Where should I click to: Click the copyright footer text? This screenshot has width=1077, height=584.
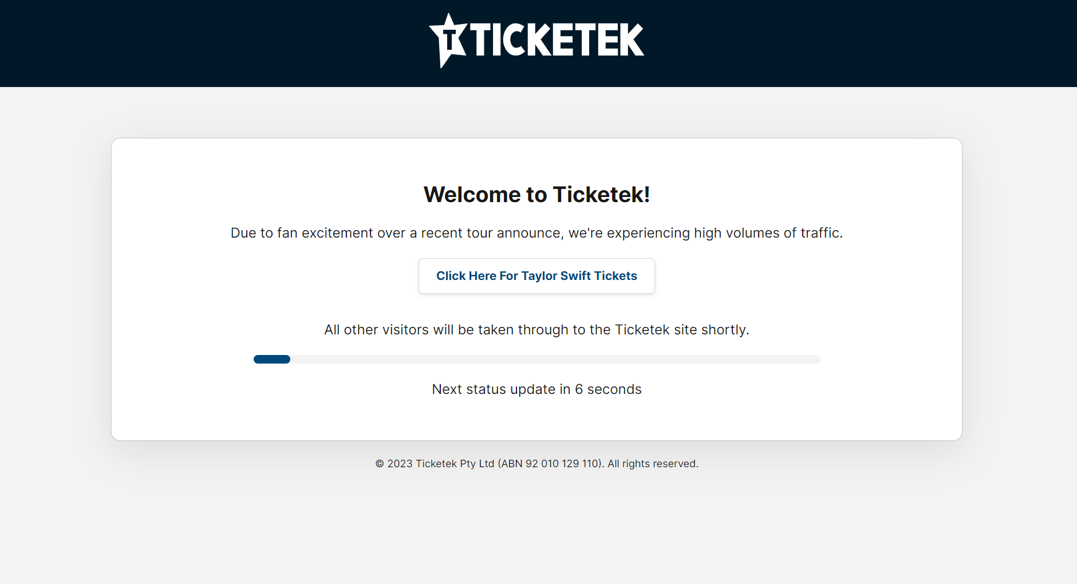[x=536, y=464]
